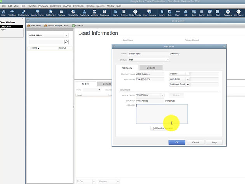Select the Company tab in Add Lead
Viewport: 245px width, 184px height.
click(x=127, y=68)
